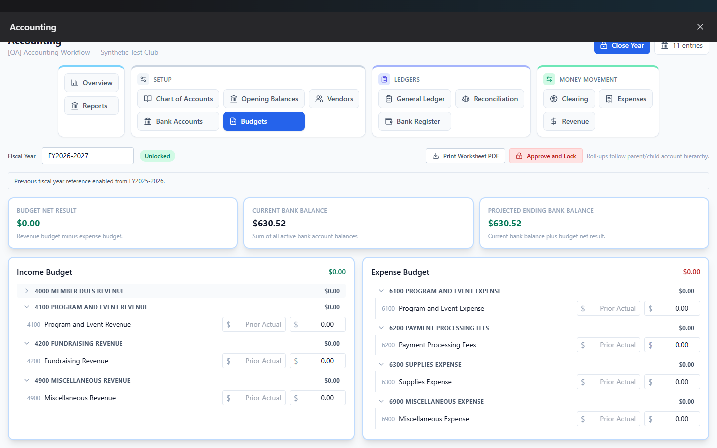Click the Bank Accounts building icon
This screenshot has width=717, height=448.
[x=148, y=121]
